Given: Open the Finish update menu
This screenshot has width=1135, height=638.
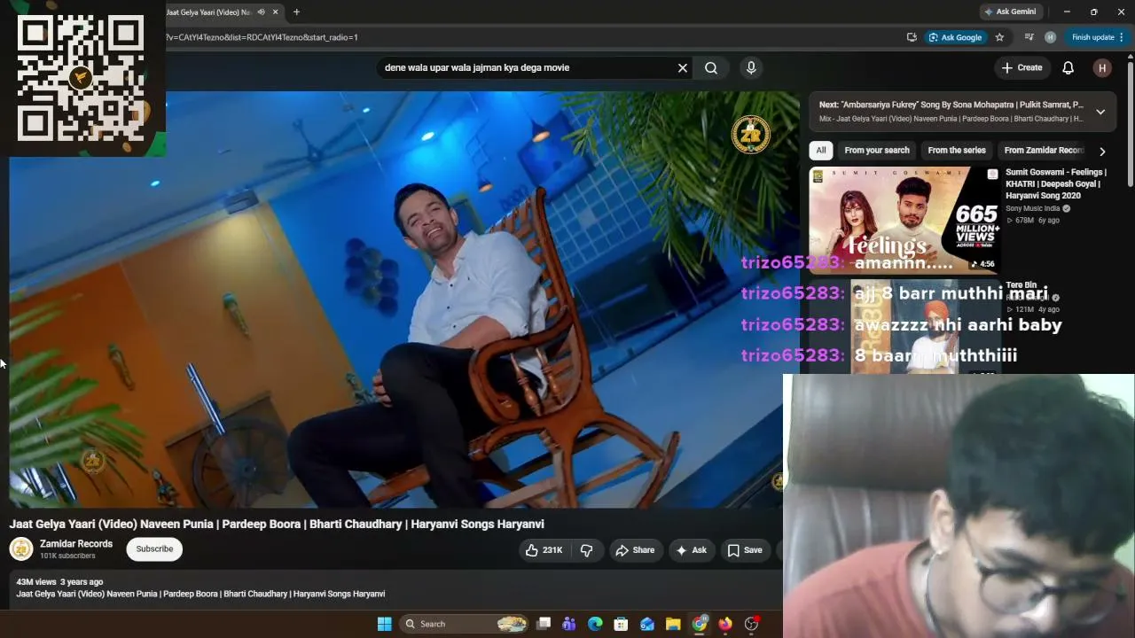Looking at the screenshot, I should pyautogui.click(x=1098, y=37).
